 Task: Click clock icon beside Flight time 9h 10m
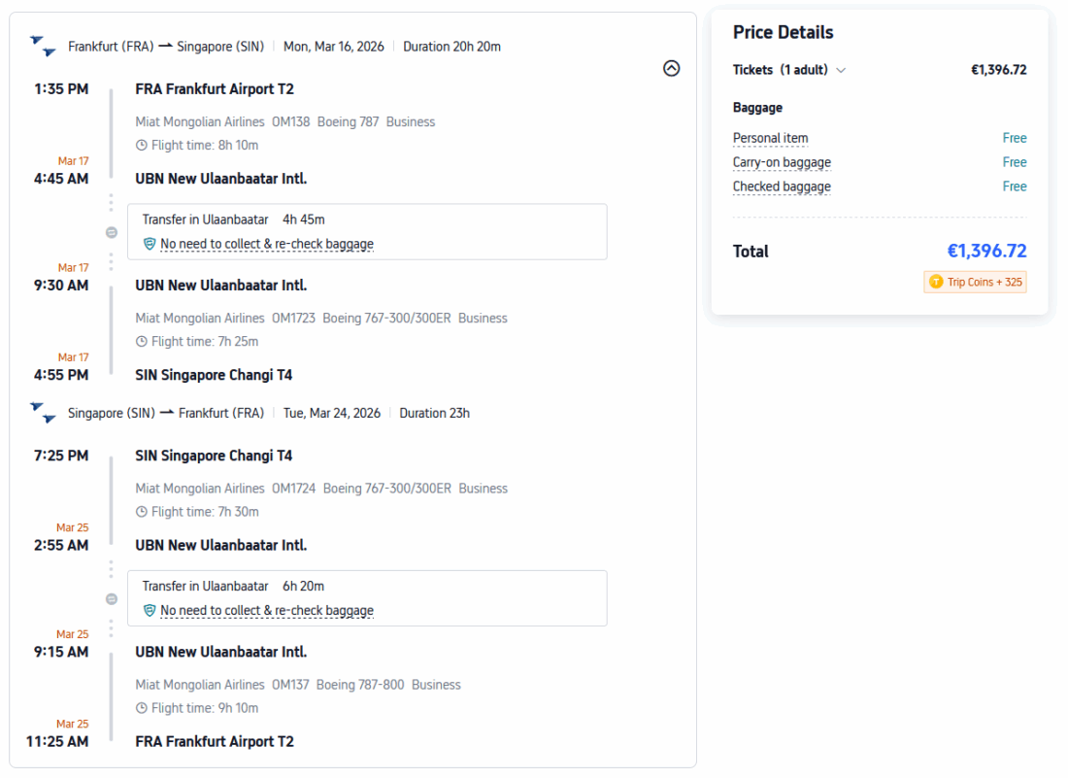point(142,708)
